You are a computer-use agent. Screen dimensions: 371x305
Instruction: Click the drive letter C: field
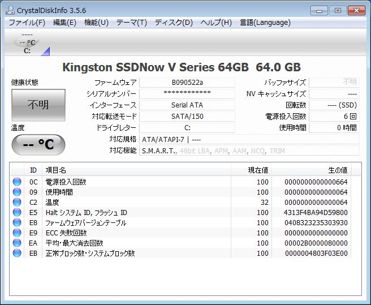pos(187,128)
